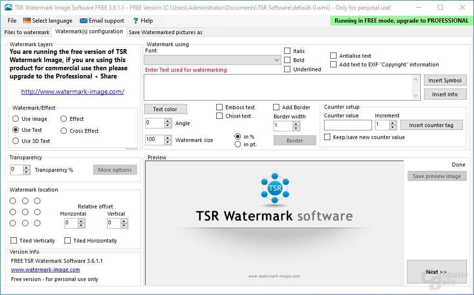
Task: Select size in pt. radio button
Action: point(237,144)
